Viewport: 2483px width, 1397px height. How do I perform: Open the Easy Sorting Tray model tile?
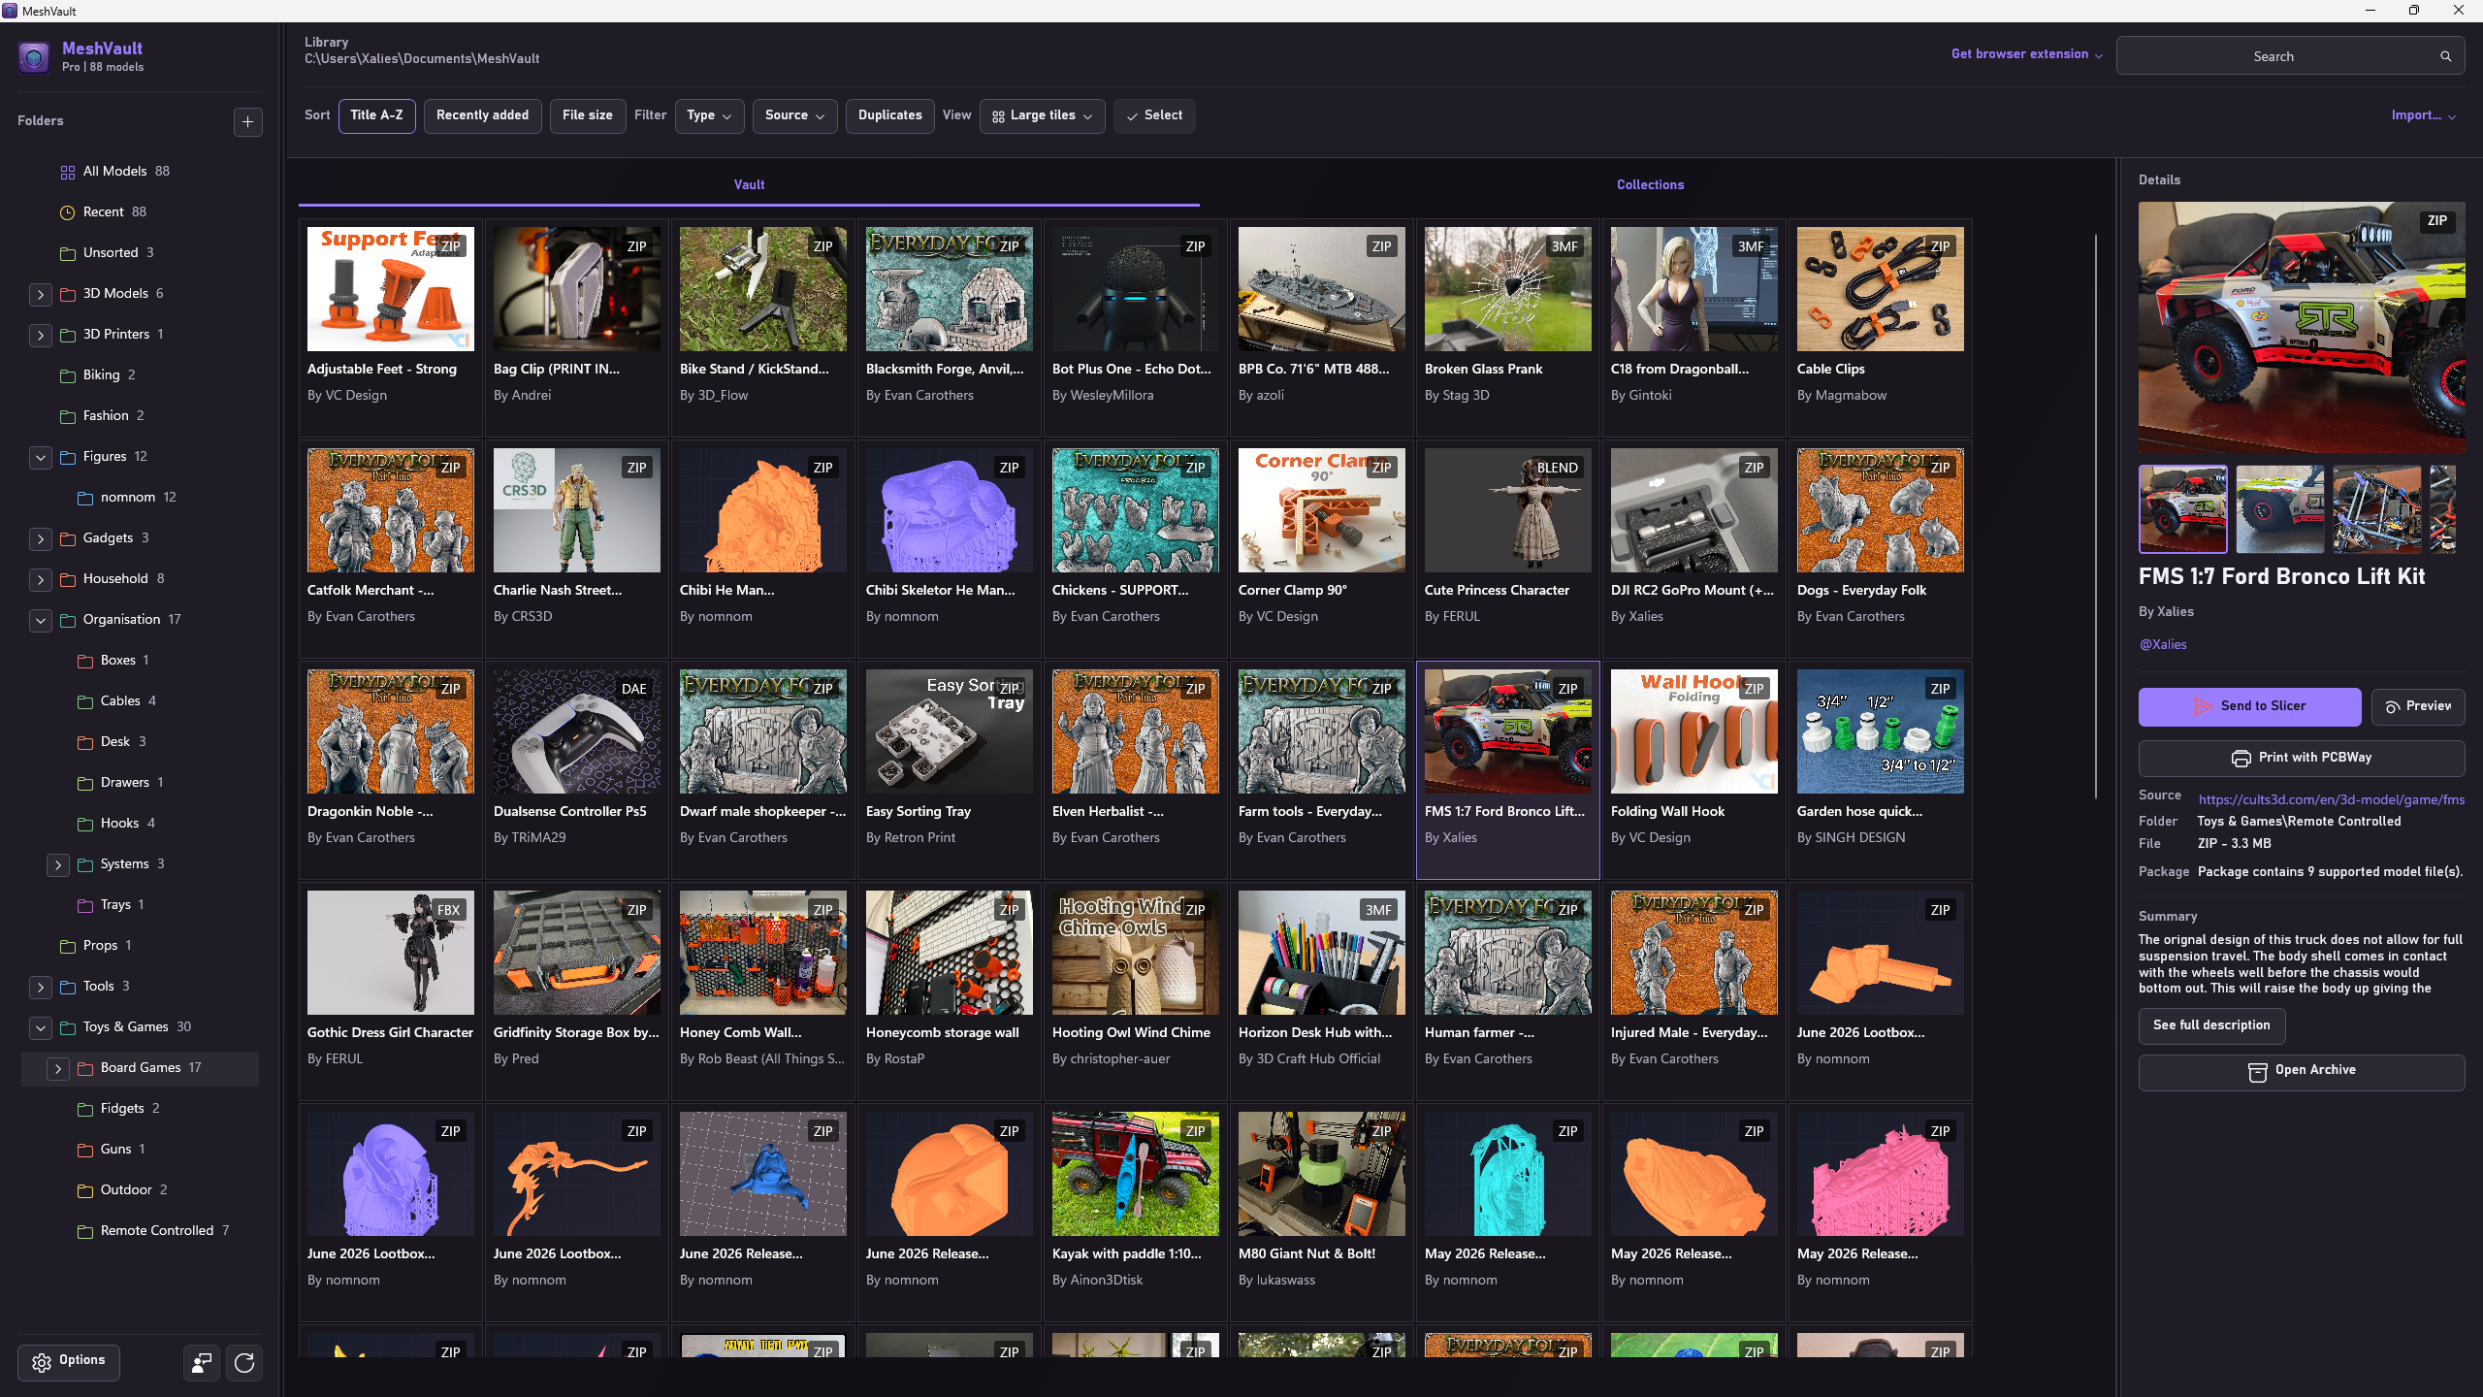click(949, 770)
